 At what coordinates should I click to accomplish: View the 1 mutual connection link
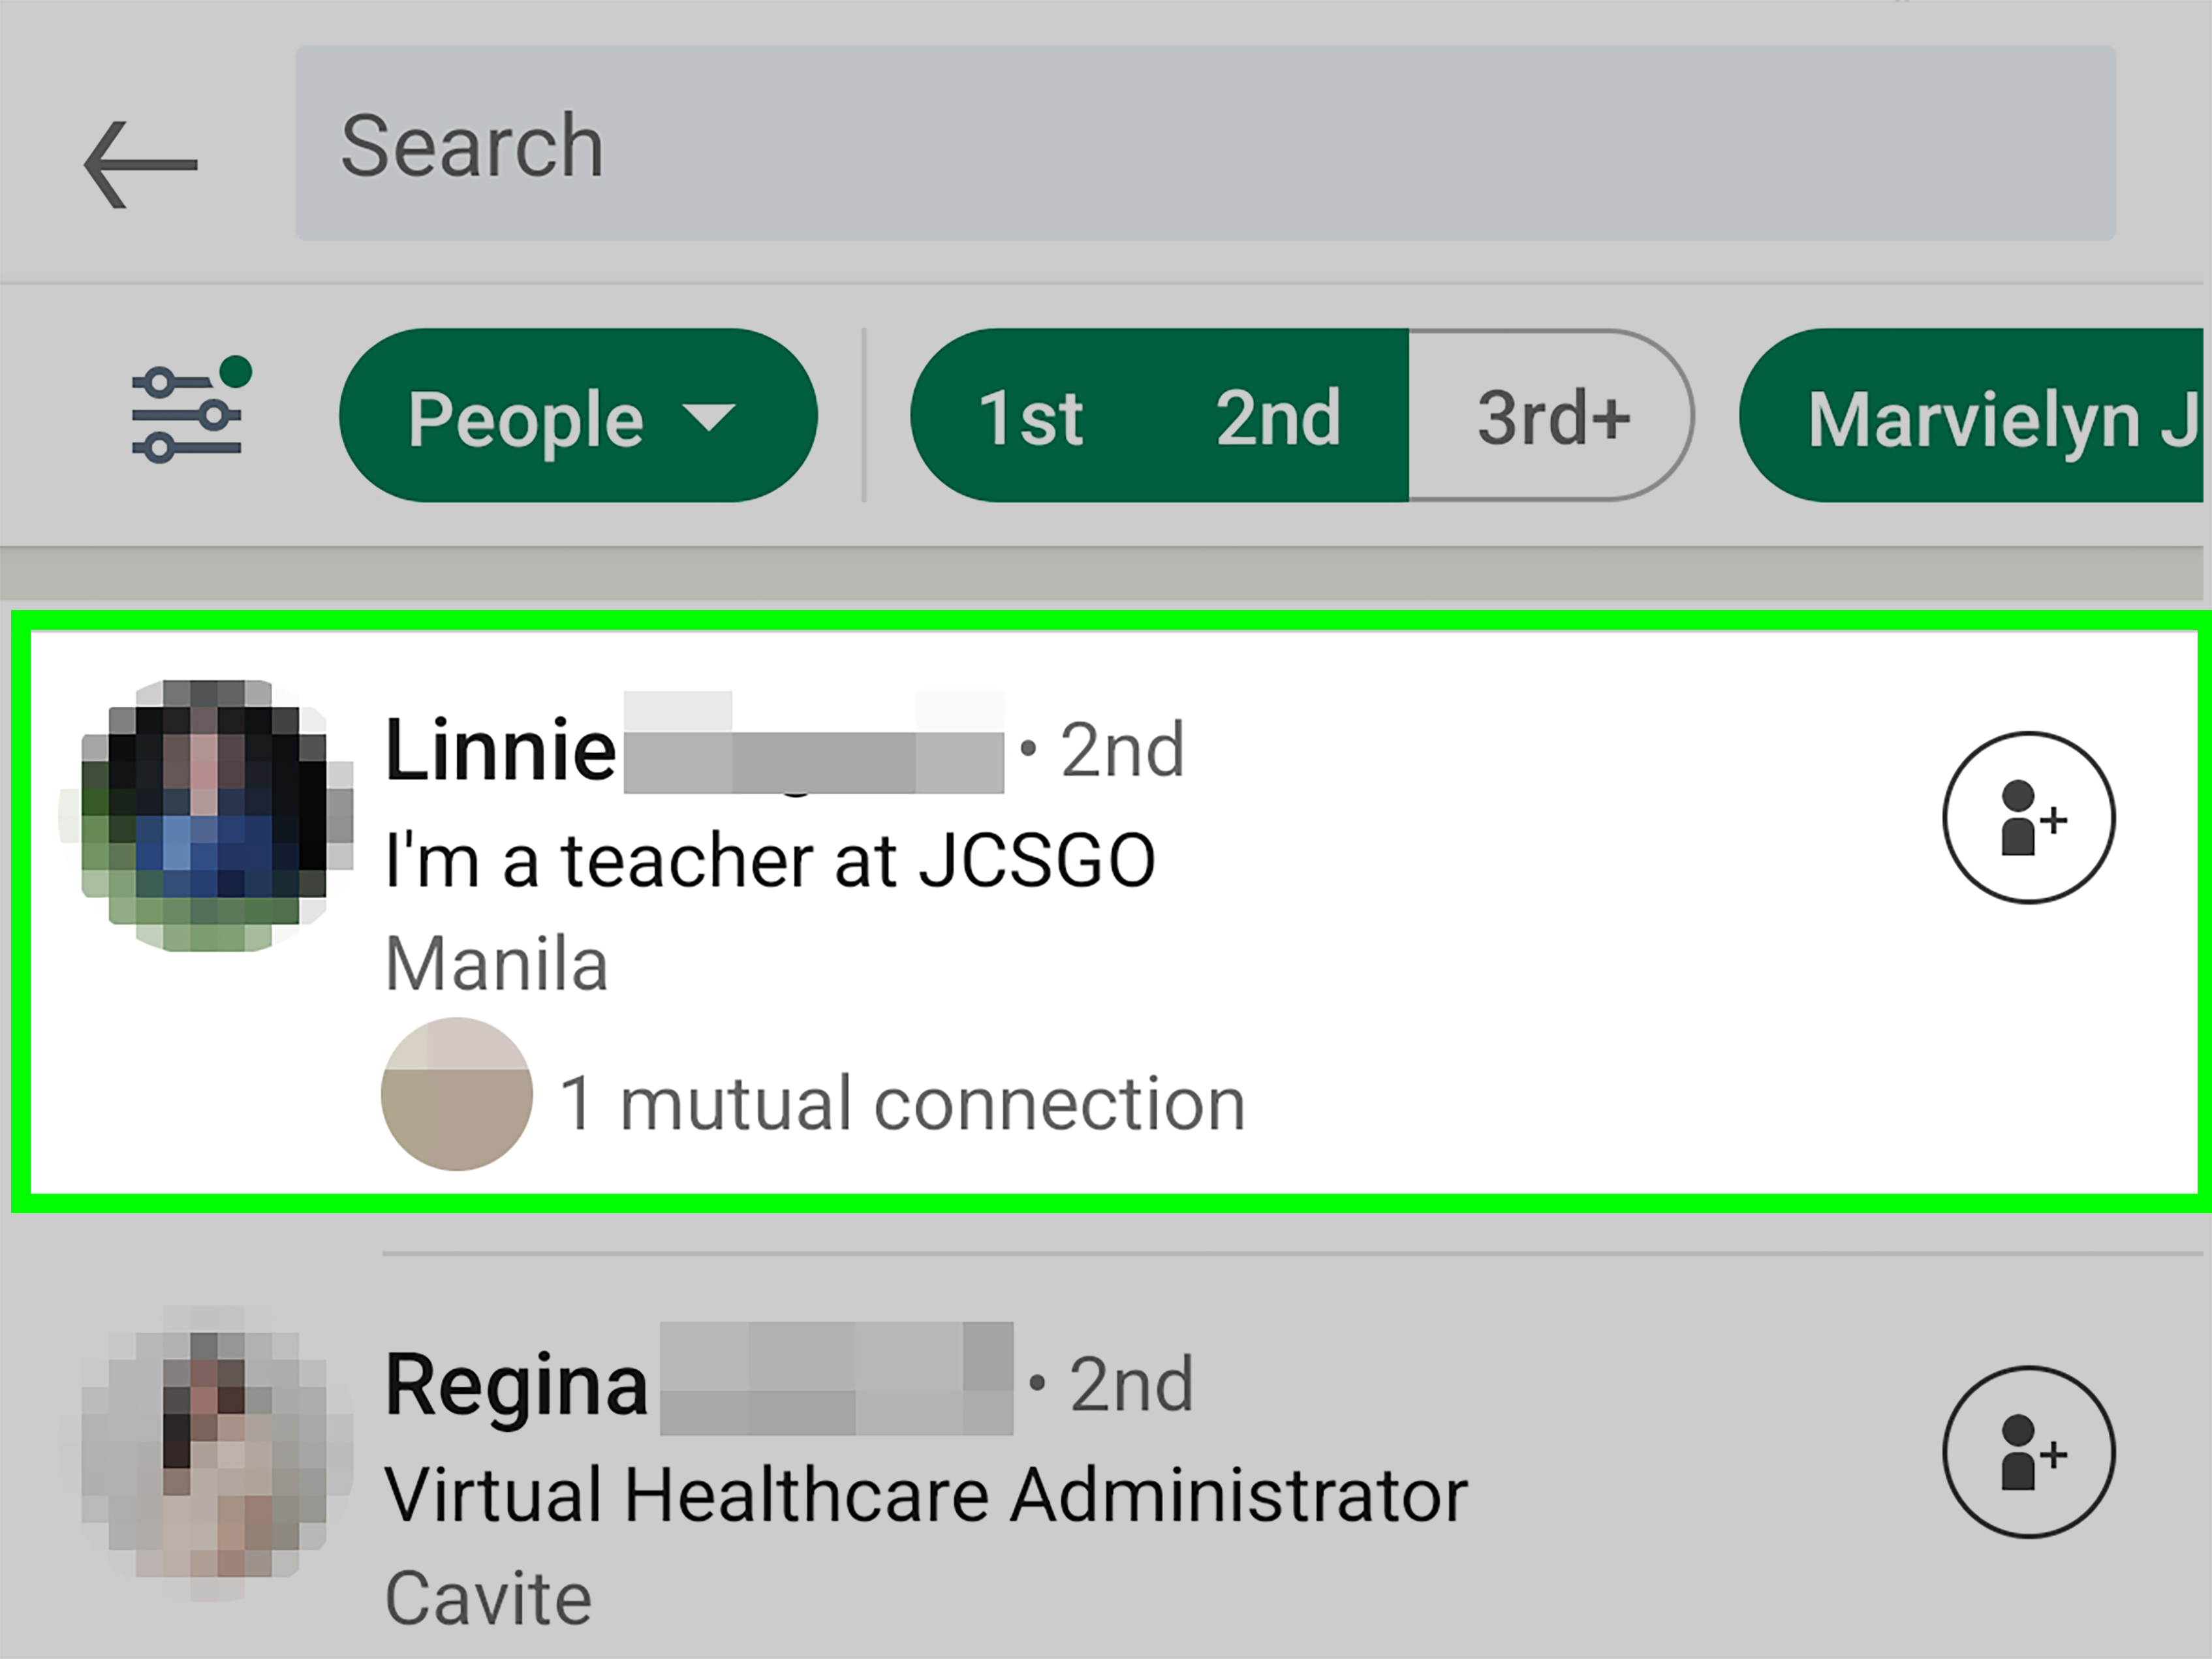(x=902, y=1104)
